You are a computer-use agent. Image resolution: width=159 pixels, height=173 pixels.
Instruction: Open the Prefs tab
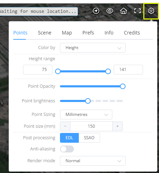pyautogui.click(x=88, y=33)
